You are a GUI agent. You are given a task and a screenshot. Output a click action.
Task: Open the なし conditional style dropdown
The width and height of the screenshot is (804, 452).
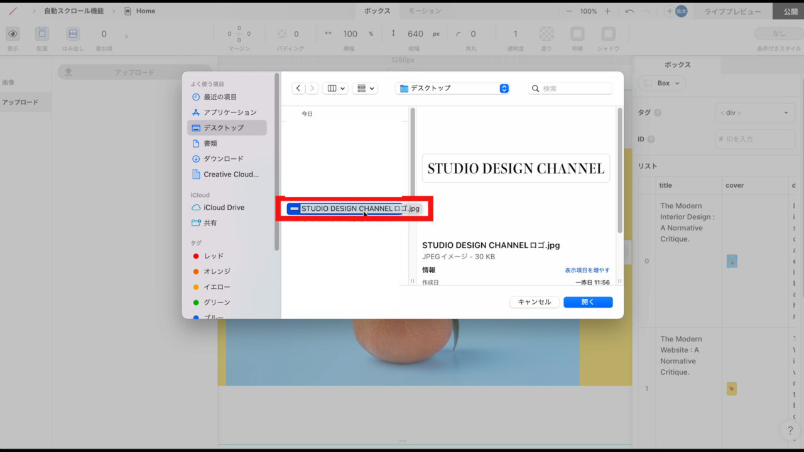[x=779, y=34]
